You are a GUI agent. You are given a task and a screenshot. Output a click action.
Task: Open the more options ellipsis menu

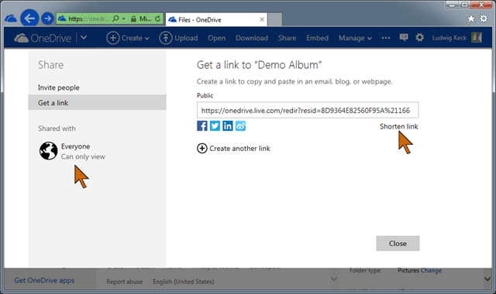pos(386,38)
